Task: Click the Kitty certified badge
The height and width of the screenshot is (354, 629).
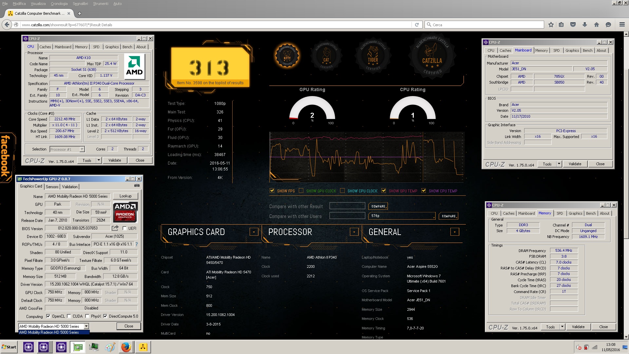Action: click(x=287, y=56)
